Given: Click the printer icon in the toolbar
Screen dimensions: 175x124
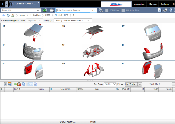Looking at the screenshot, I should click(x=165, y=10).
